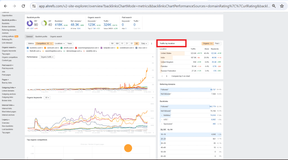The image size is (288, 160).
Task: Toggle the wordstream.com checkbox
Action: click(x=118, y=48)
